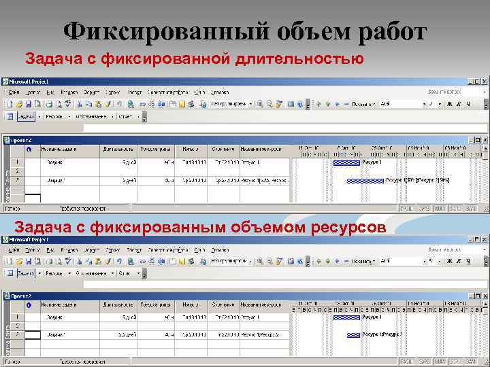Toggle Project Guide pane icon in lower window

(x=10, y=273)
